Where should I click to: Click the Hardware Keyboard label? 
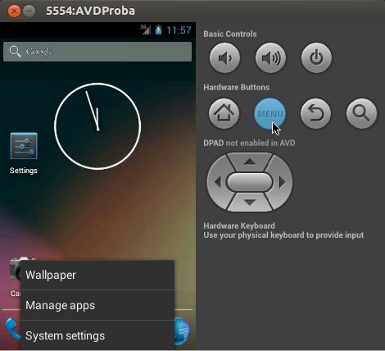(239, 226)
